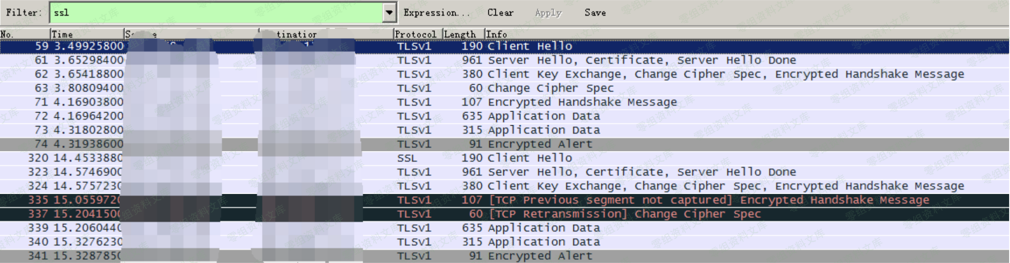Sort by the Time column header

point(87,34)
